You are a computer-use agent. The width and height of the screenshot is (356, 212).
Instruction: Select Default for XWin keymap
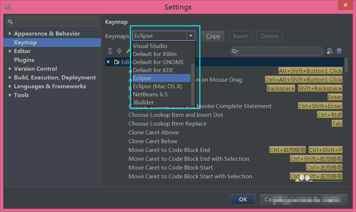[161, 54]
